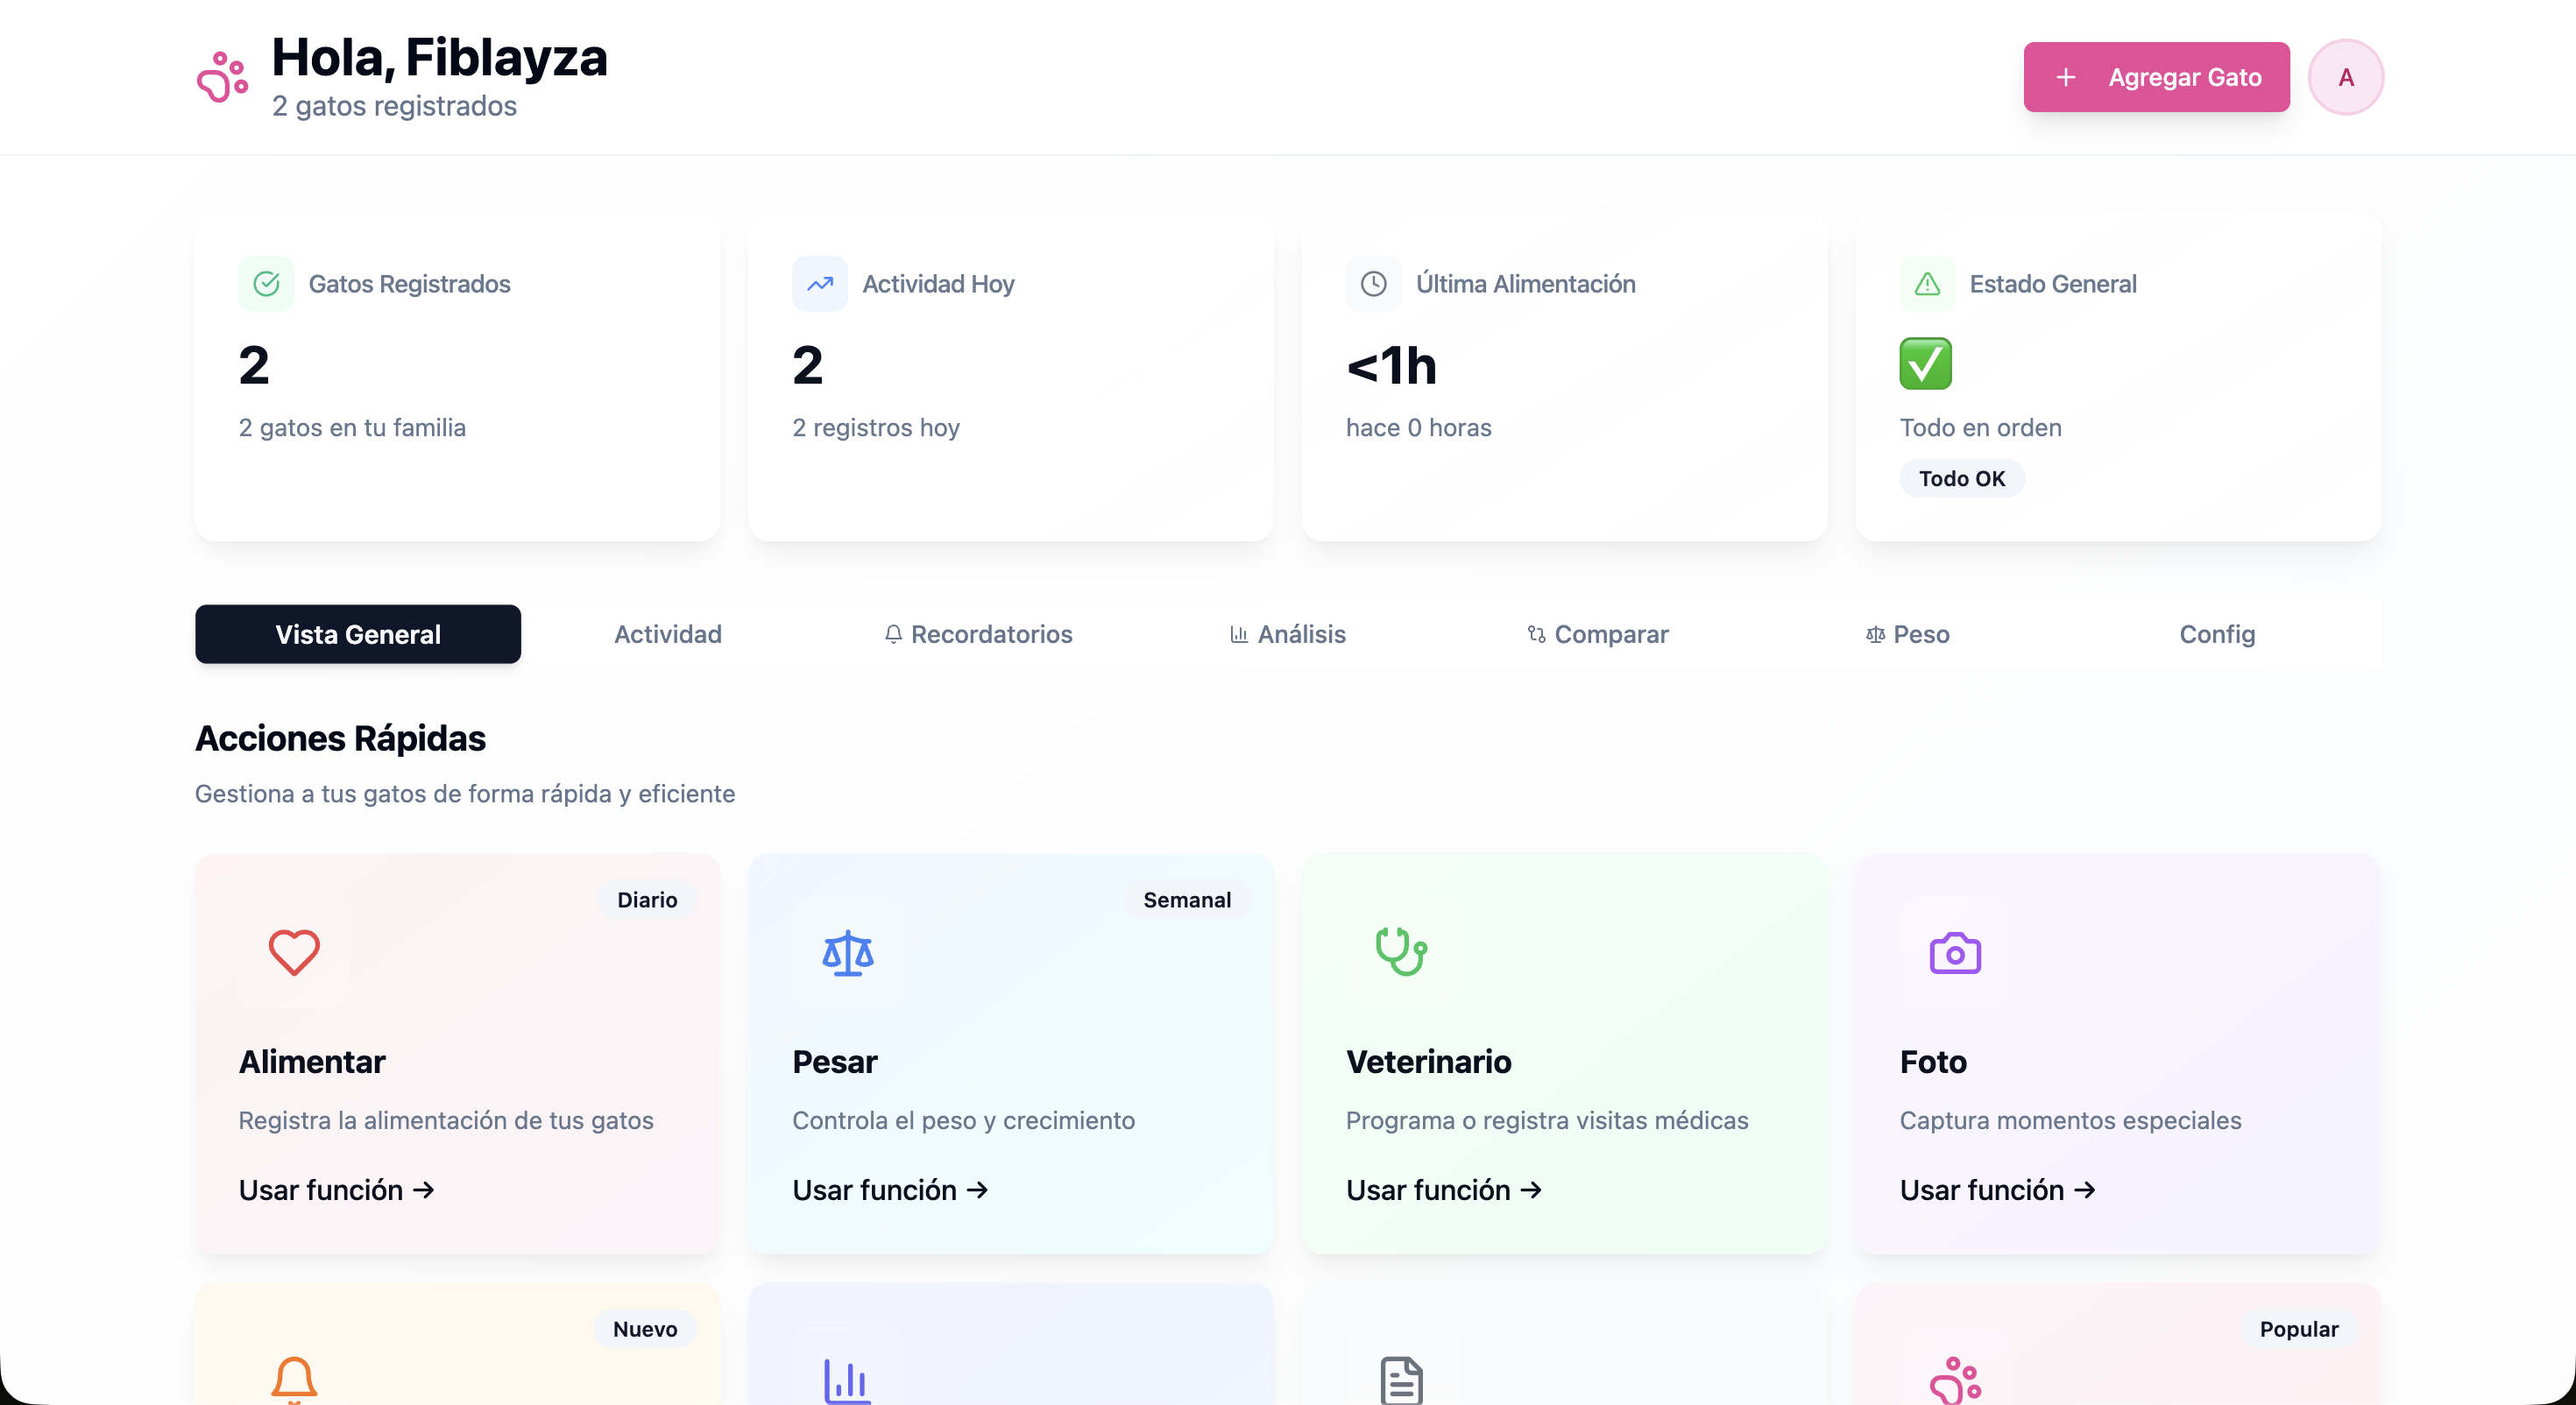
Task: Click the heart icon in the Alimentar card
Action: tap(294, 951)
